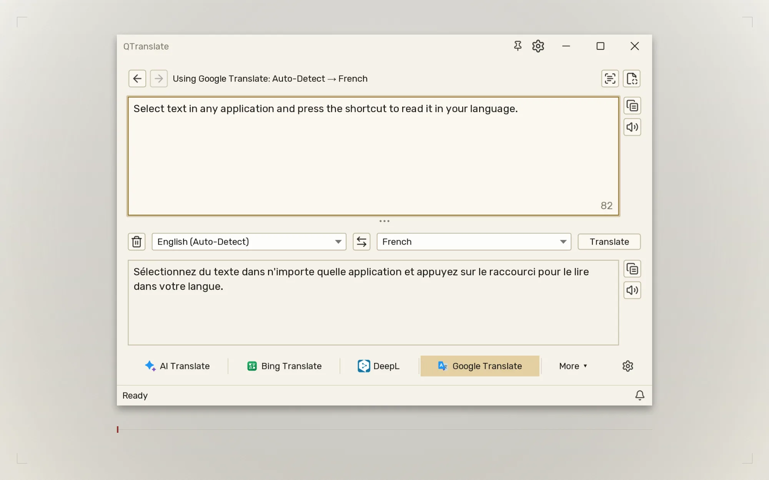Minimize the QTranslate window

[566, 46]
